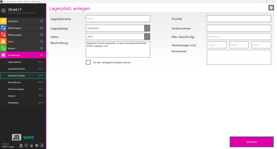This screenshot has width=277, height=149.
Task: Click the Warenausgang red folder icon
Action: coord(3,35)
